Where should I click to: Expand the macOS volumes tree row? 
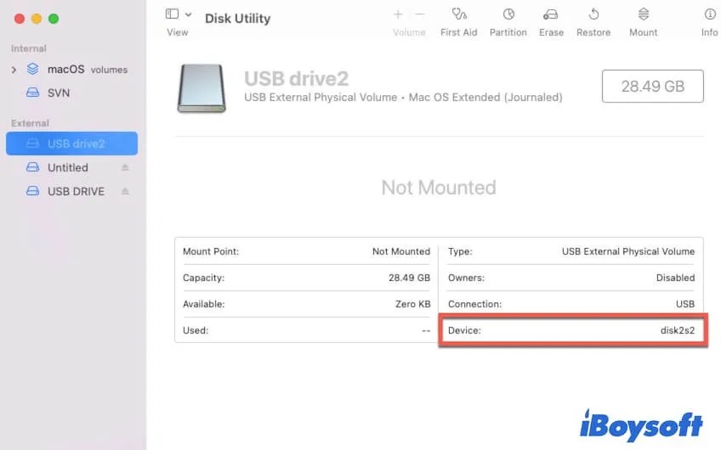click(x=14, y=70)
